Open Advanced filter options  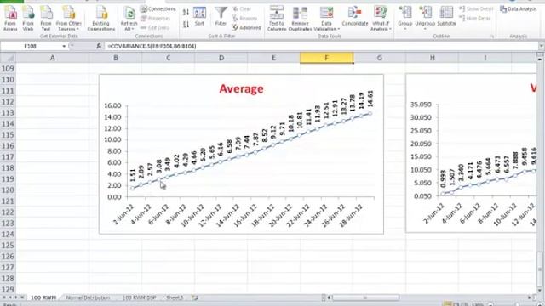pyautogui.click(x=247, y=27)
